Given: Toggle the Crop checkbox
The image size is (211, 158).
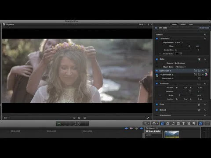Looking at the screenshot, I should [x=156, y=104].
